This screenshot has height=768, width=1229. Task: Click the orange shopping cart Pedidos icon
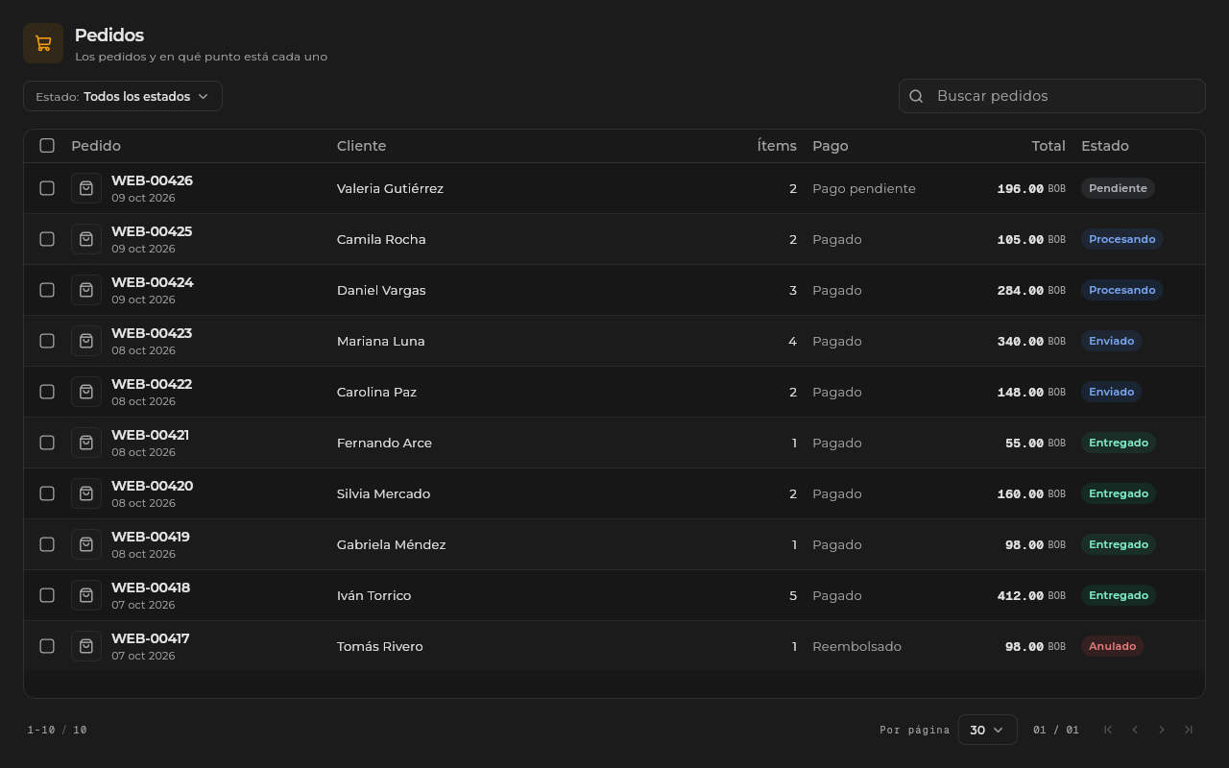43,43
